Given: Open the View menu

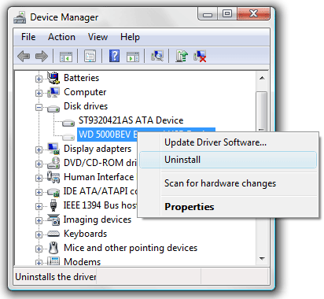Looking at the screenshot, I should 98,37.
